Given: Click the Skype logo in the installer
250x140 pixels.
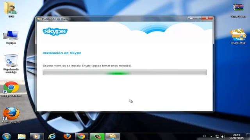Looking at the screenshot, I should [x=55, y=31].
